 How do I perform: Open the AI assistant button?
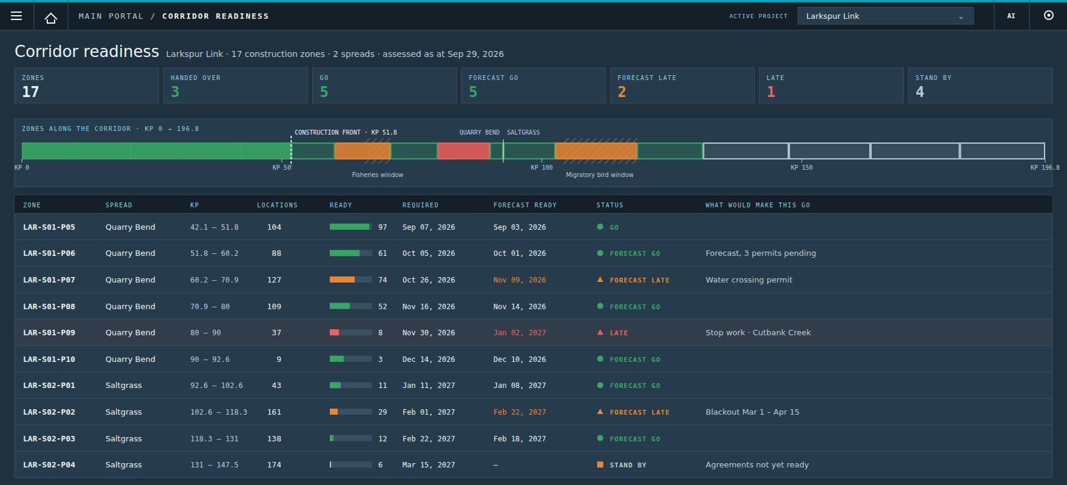1011,16
